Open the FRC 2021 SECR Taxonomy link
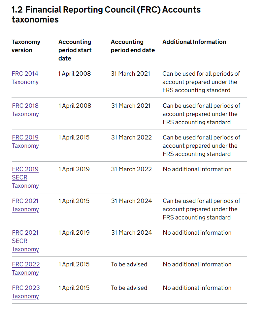 [x=25, y=241]
